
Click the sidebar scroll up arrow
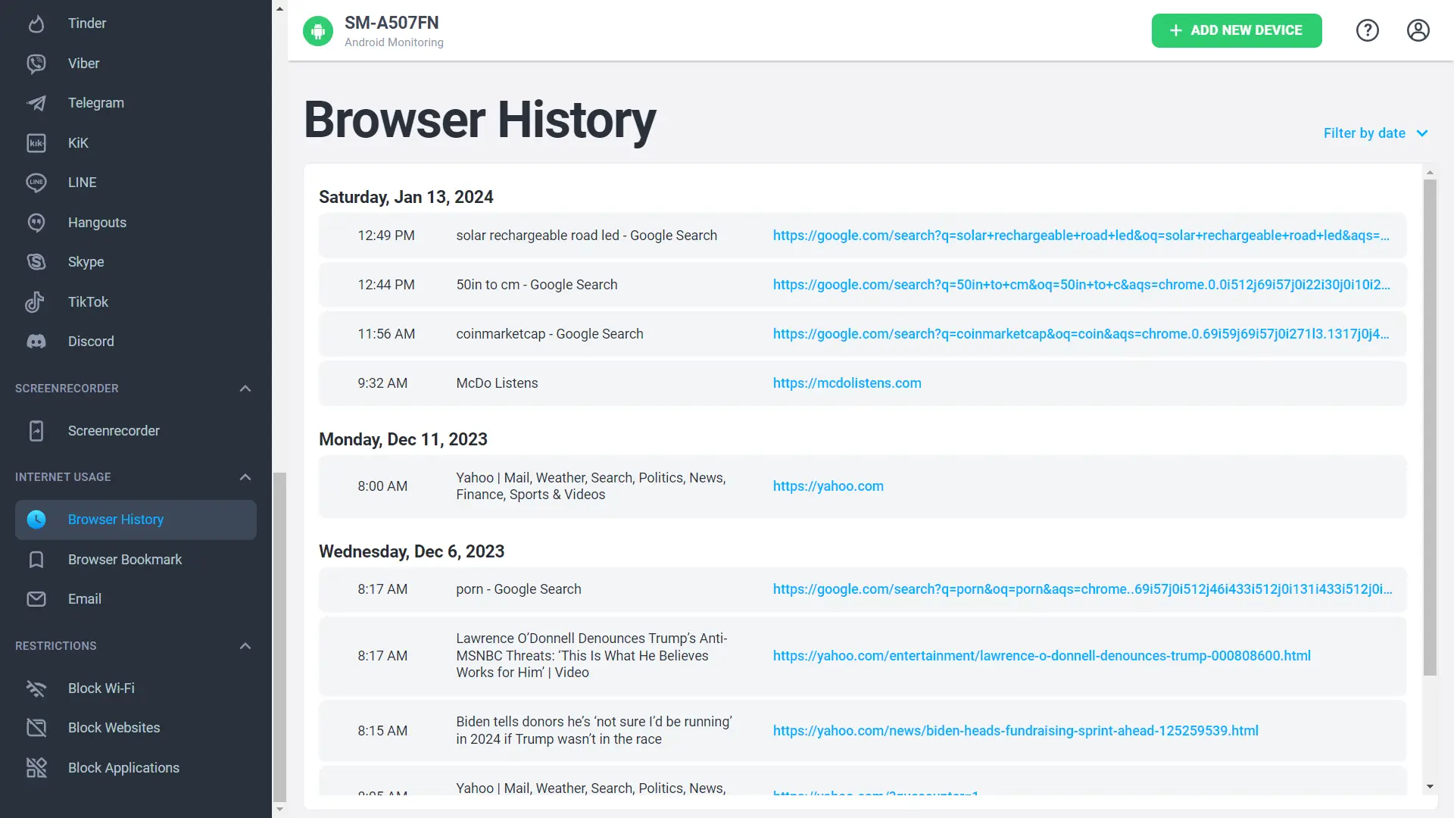(x=279, y=9)
